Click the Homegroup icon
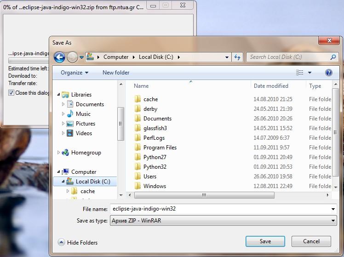 (x=65, y=152)
